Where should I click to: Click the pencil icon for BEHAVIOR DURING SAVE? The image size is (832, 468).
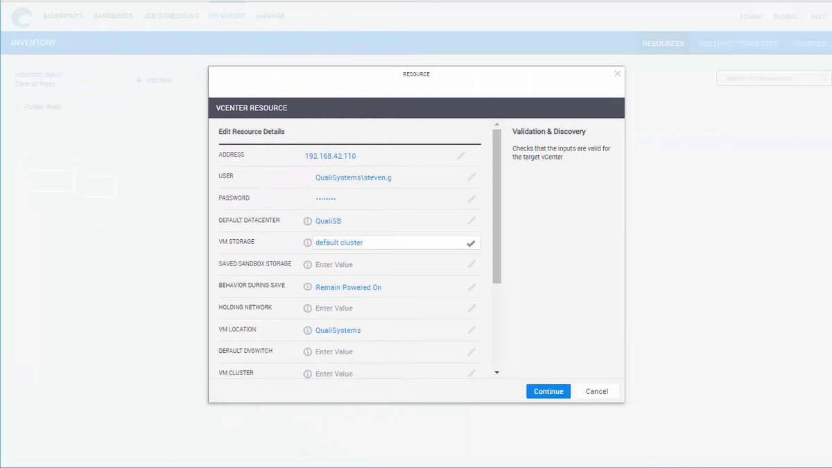click(471, 286)
